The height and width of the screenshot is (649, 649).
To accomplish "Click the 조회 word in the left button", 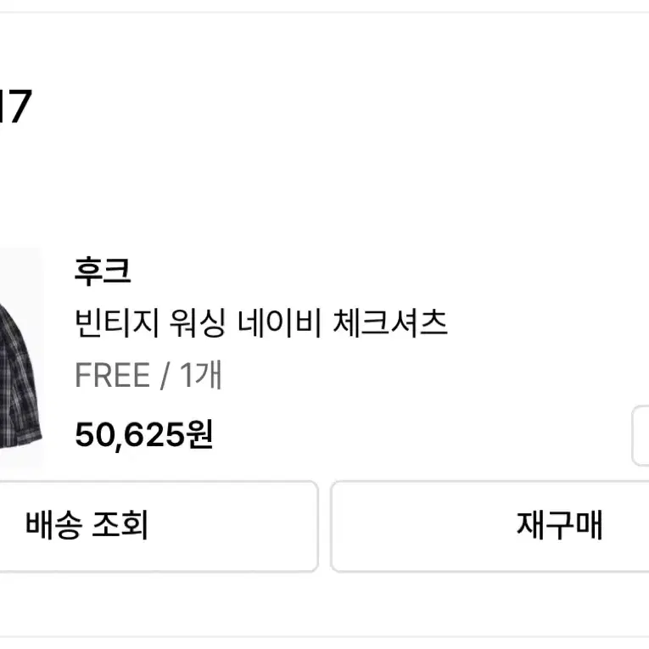I will click(x=120, y=525).
